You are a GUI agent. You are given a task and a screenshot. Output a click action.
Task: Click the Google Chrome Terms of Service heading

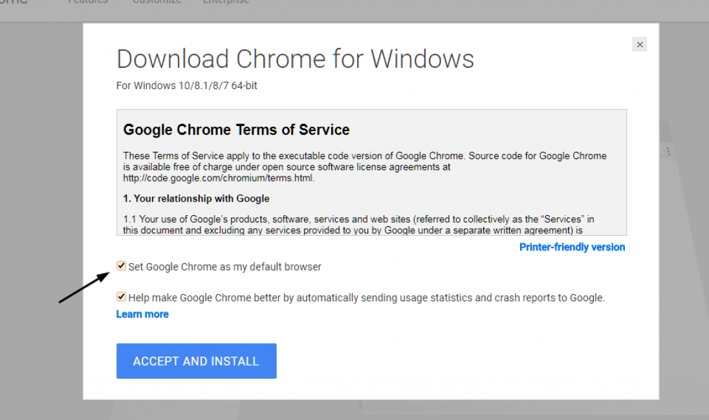point(236,130)
